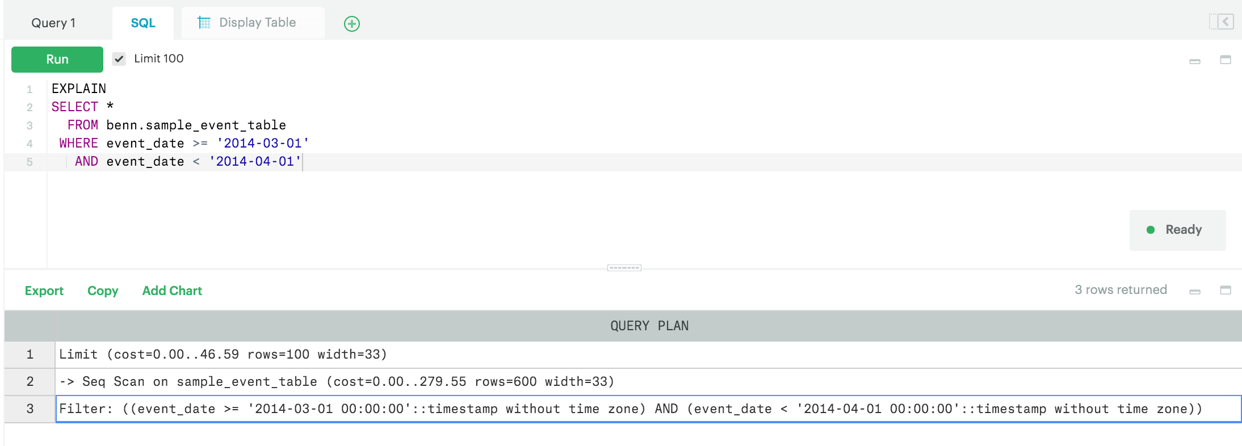Minimize the results pane
The height and width of the screenshot is (446, 1242).
tap(1195, 291)
